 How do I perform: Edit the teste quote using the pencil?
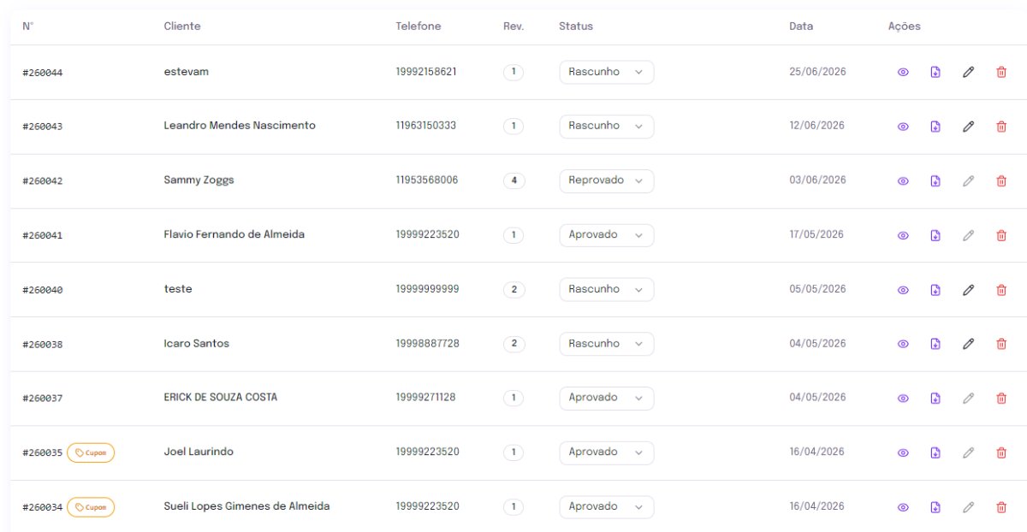tap(968, 290)
